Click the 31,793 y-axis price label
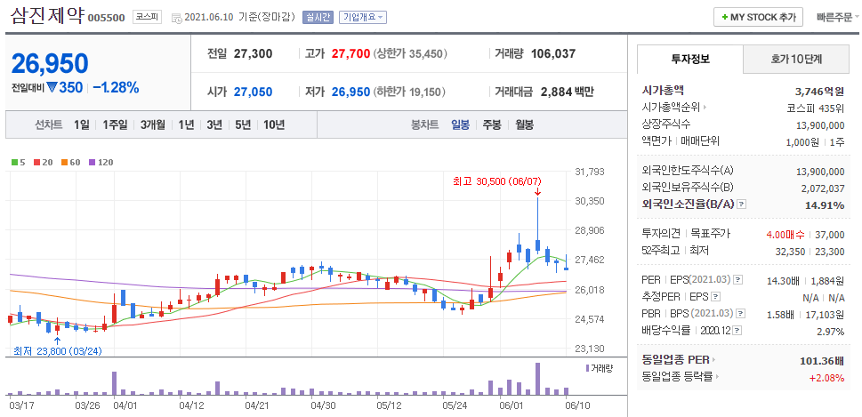The height and width of the screenshot is (417, 862). [589, 172]
